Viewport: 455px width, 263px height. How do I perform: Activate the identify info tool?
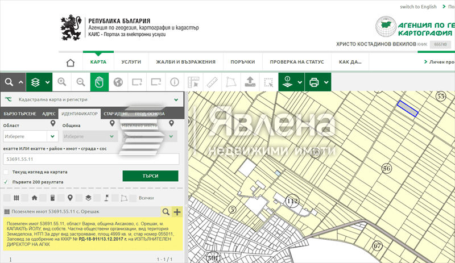[175, 82]
